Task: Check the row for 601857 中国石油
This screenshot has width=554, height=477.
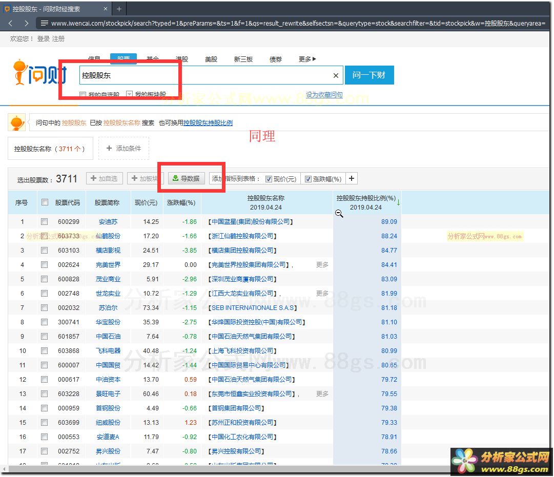Action: [x=44, y=337]
